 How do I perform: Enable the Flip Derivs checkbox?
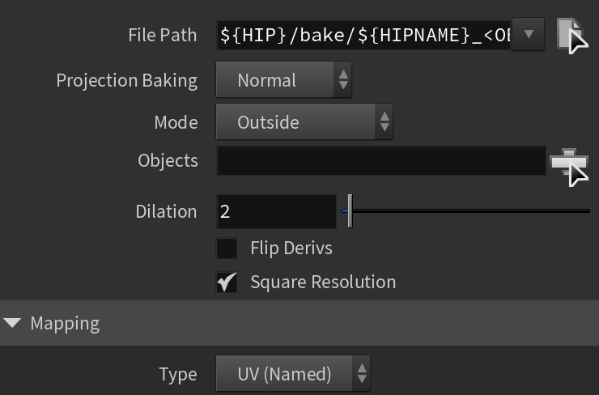tap(227, 248)
